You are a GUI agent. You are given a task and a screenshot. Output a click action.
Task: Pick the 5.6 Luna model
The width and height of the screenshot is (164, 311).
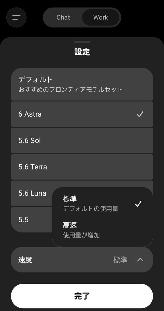point(32,193)
